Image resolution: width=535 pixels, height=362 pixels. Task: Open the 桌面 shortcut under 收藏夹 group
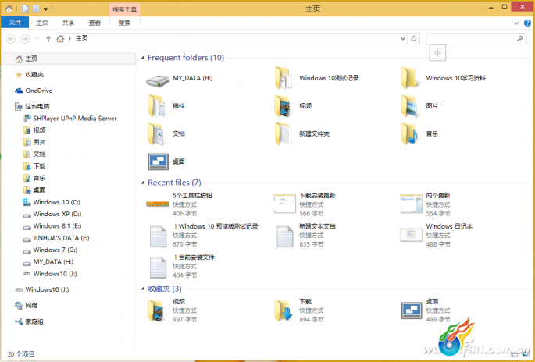point(426,311)
